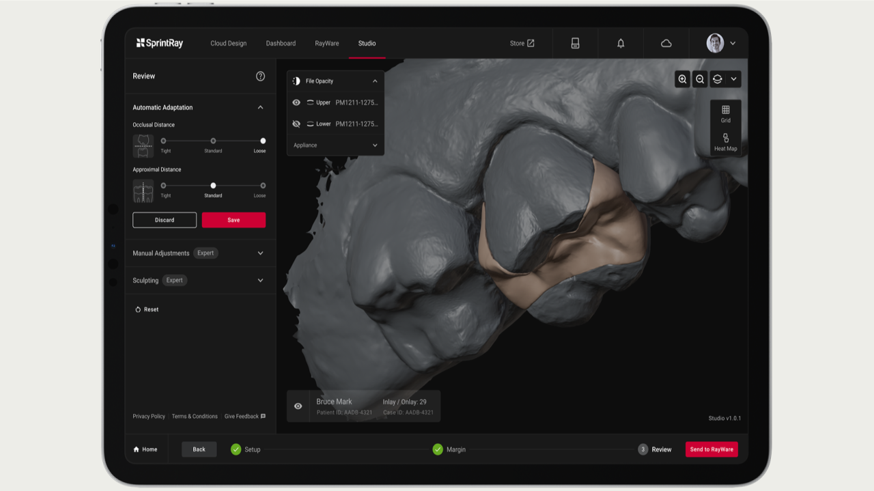
Task: Show the hidden Lower file
Action: click(296, 124)
